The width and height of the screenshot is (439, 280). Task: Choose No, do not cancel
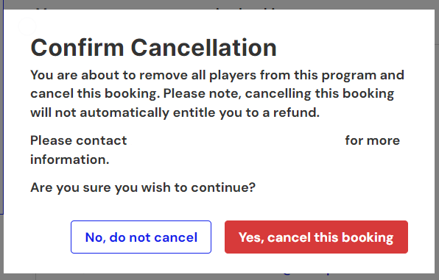point(141,237)
